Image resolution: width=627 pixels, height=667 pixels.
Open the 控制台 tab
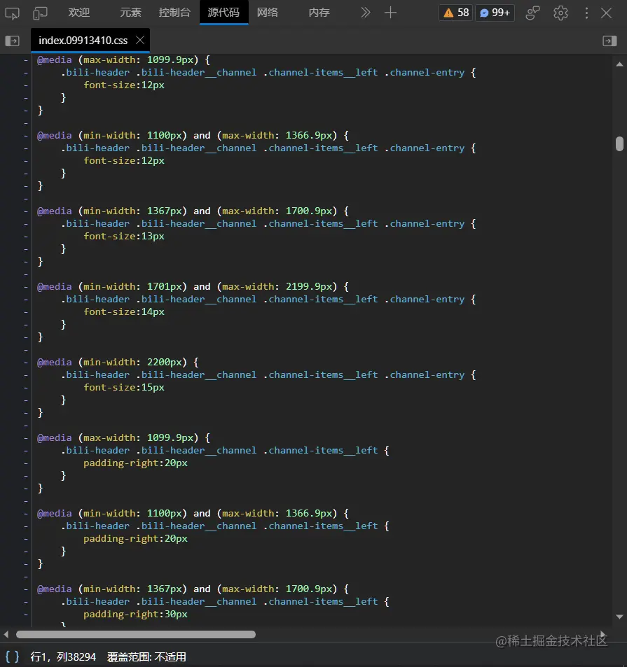tap(174, 13)
